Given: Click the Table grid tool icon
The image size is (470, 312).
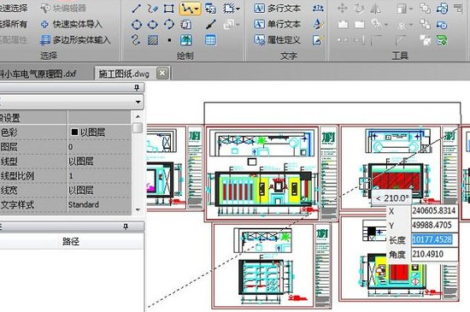Looking at the screenshot, I should (210, 40).
